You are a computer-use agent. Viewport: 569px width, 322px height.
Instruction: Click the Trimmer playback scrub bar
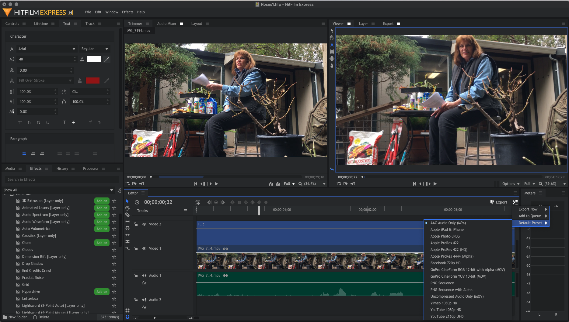point(227,177)
